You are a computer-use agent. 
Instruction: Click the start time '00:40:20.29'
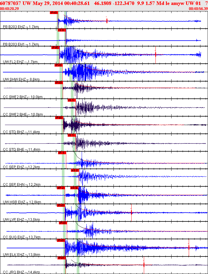10,8
